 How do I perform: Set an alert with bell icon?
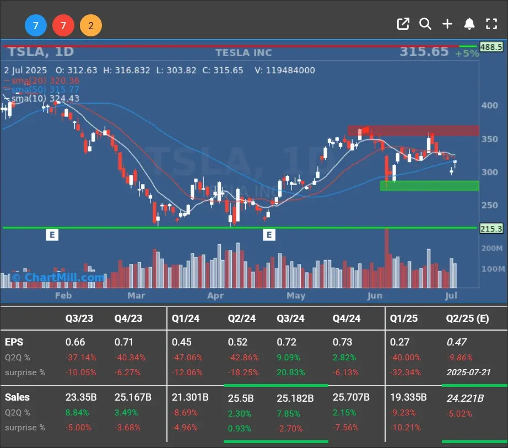point(469,24)
